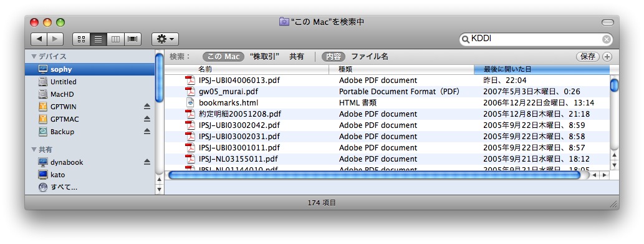Select dynabook shared computer
This screenshot has height=244, width=644.
pyautogui.click(x=90, y=162)
